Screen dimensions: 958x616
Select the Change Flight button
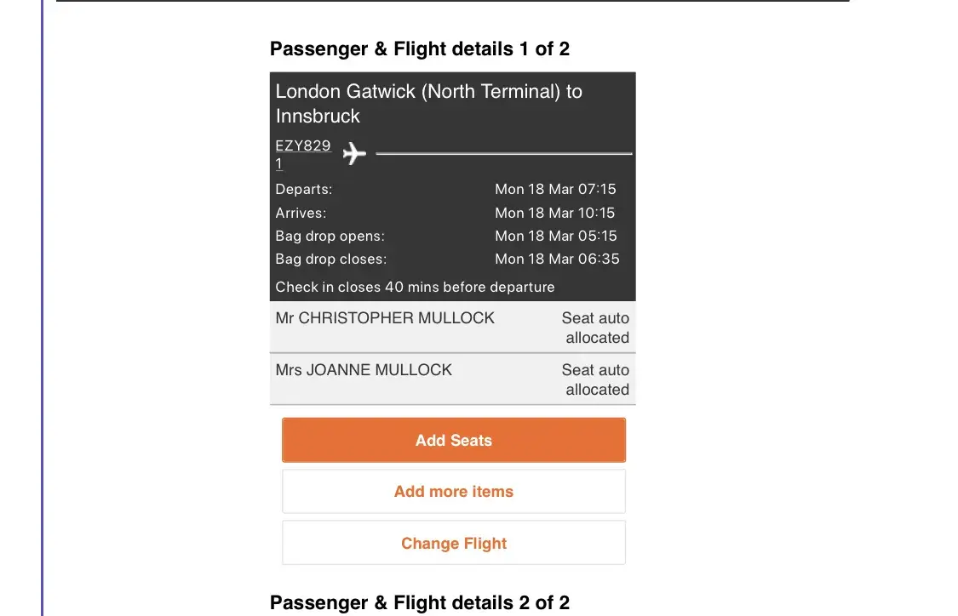pyautogui.click(x=453, y=544)
